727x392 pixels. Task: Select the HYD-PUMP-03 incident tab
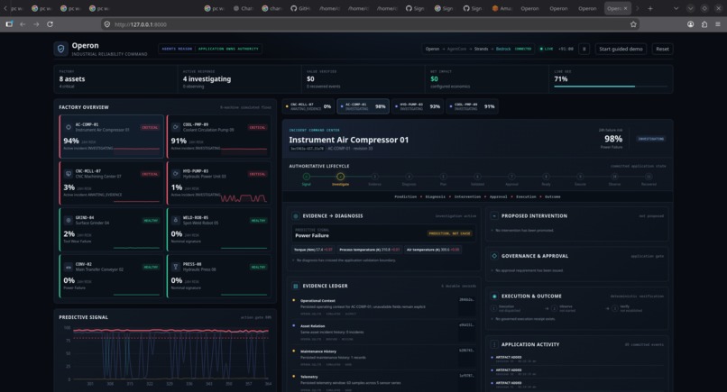[x=418, y=106]
